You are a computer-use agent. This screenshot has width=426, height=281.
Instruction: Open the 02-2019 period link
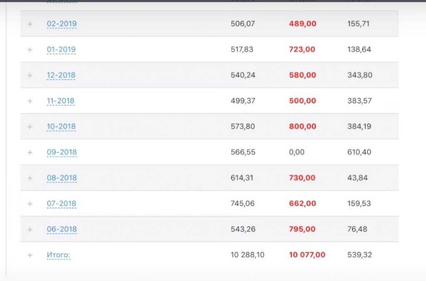[62, 24]
